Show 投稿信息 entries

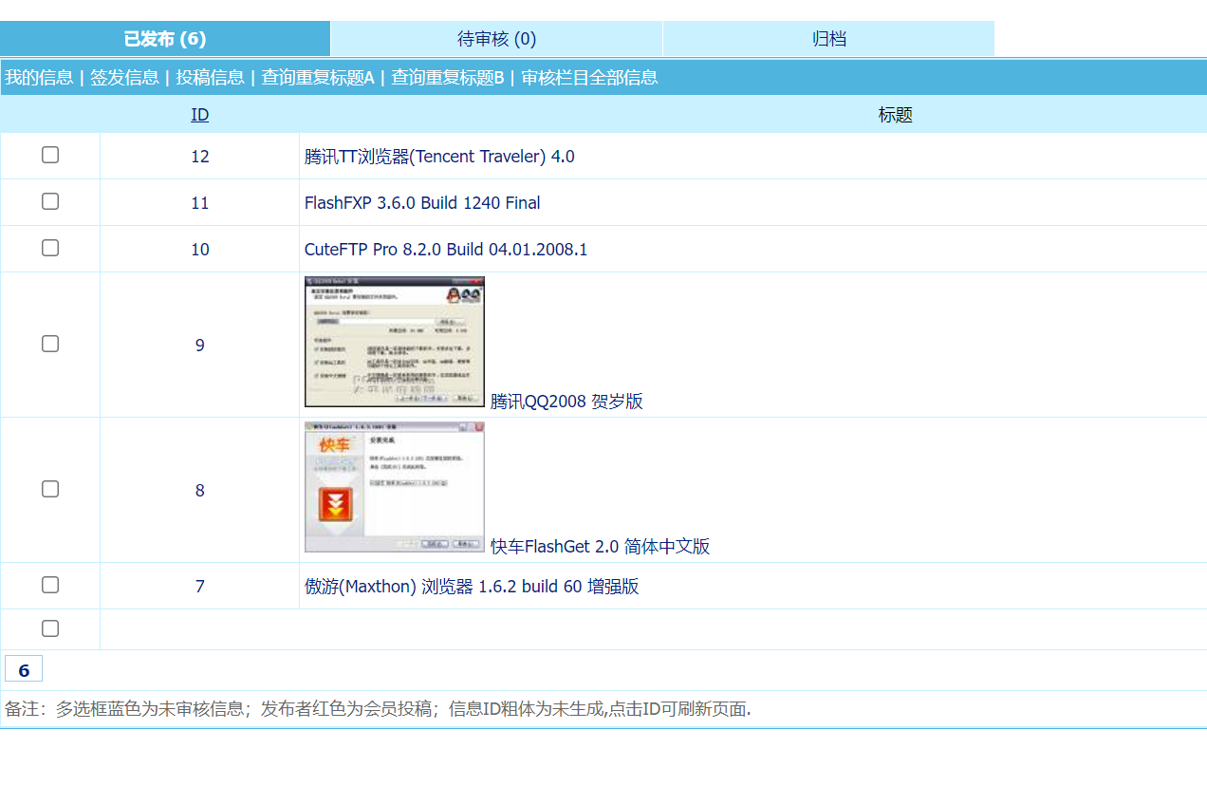[x=210, y=78]
